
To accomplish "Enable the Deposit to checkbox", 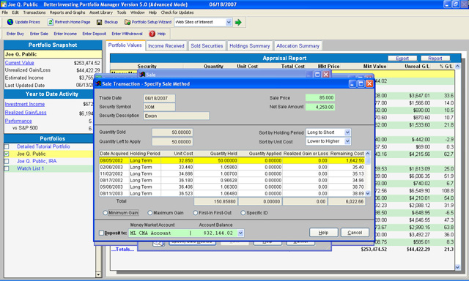I will click(x=101, y=233).
